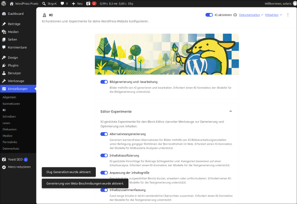Click the Dashboard gauge icon
This screenshot has height=204, width=297.
(4, 14)
